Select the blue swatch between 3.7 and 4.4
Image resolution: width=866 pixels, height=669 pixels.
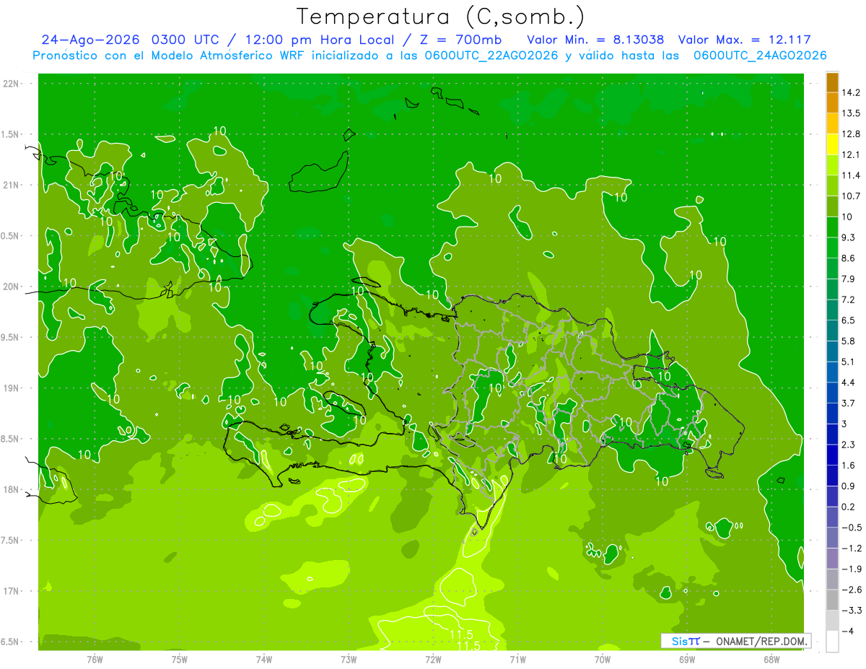[832, 393]
